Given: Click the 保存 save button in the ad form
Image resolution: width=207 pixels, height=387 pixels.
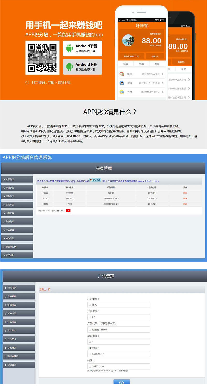Looking at the screenshot, I should click(x=121, y=383).
